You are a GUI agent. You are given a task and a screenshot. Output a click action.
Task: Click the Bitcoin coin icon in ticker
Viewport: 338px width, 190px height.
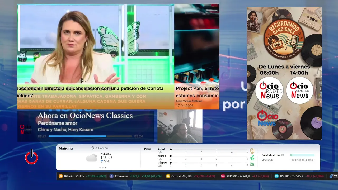[61, 176]
